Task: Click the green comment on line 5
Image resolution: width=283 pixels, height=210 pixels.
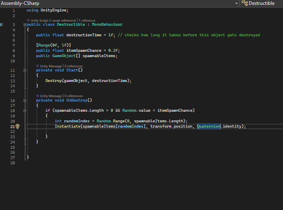Action: [x=188, y=35]
